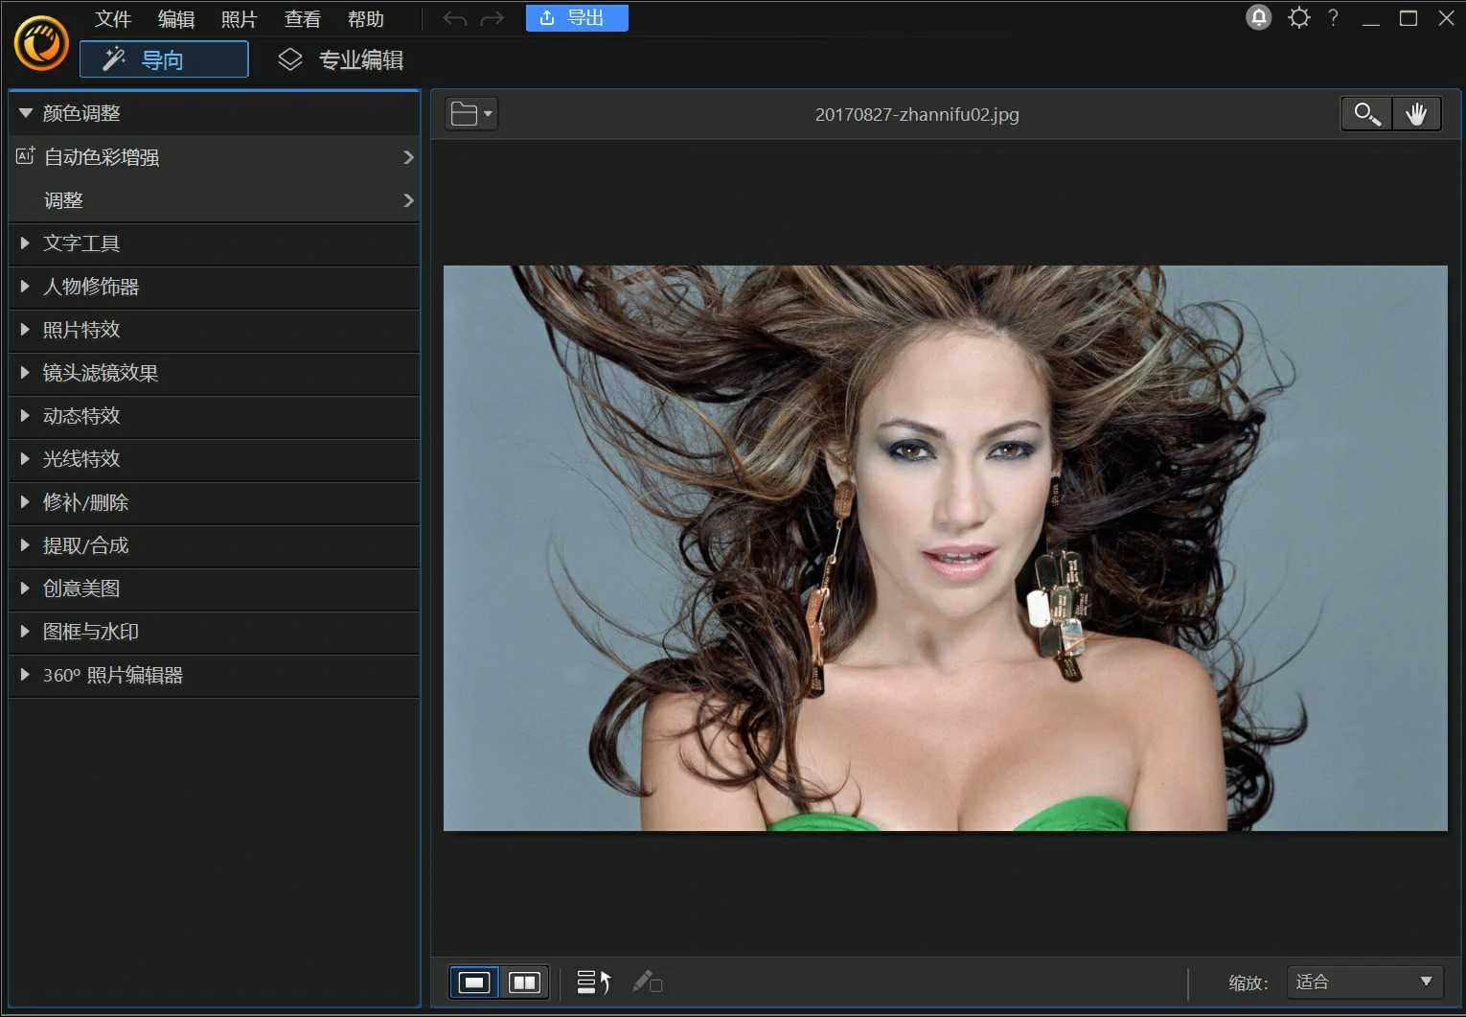Click the help question mark icon
The image size is (1466, 1017).
[x=1333, y=17]
